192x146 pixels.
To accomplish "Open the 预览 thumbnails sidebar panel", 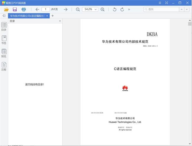I will click(x=4, y=53).
